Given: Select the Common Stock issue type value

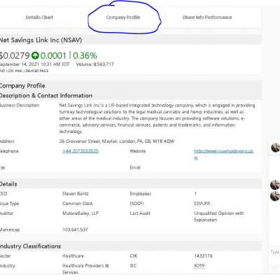Looking at the screenshot, I should tap(78, 204).
